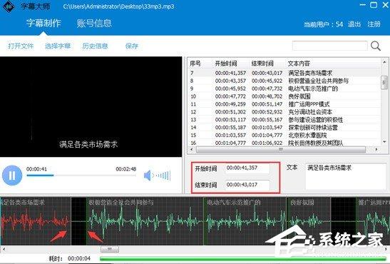The width and height of the screenshot is (390, 264).
Task: Select row 8 积极营造全社会共同参与
Action: click(284, 81)
